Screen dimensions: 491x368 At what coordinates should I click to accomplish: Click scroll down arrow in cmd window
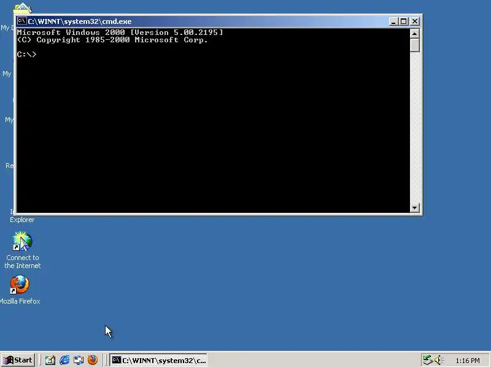tap(415, 207)
